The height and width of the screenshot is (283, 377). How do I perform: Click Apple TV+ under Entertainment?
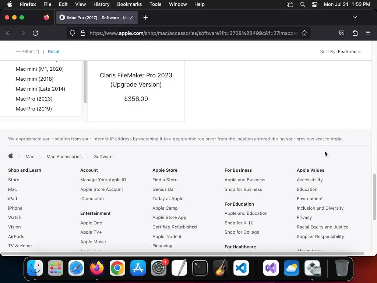[x=91, y=232]
